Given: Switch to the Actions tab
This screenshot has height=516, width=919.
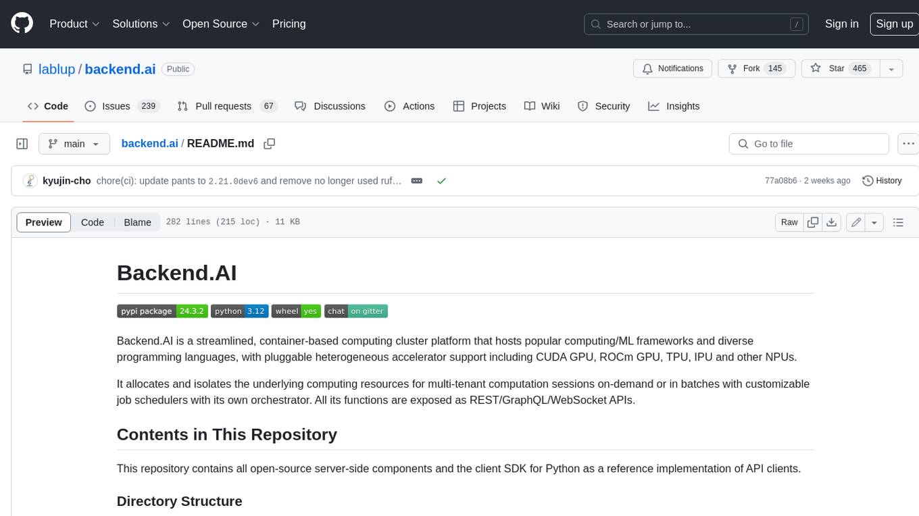Looking at the screenshot, I should click(409, 106).
